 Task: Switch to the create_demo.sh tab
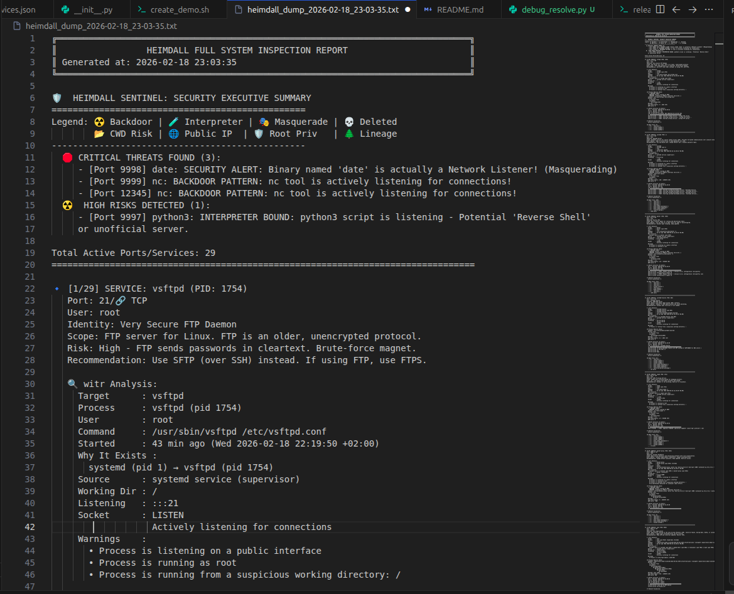coord(180,10)
